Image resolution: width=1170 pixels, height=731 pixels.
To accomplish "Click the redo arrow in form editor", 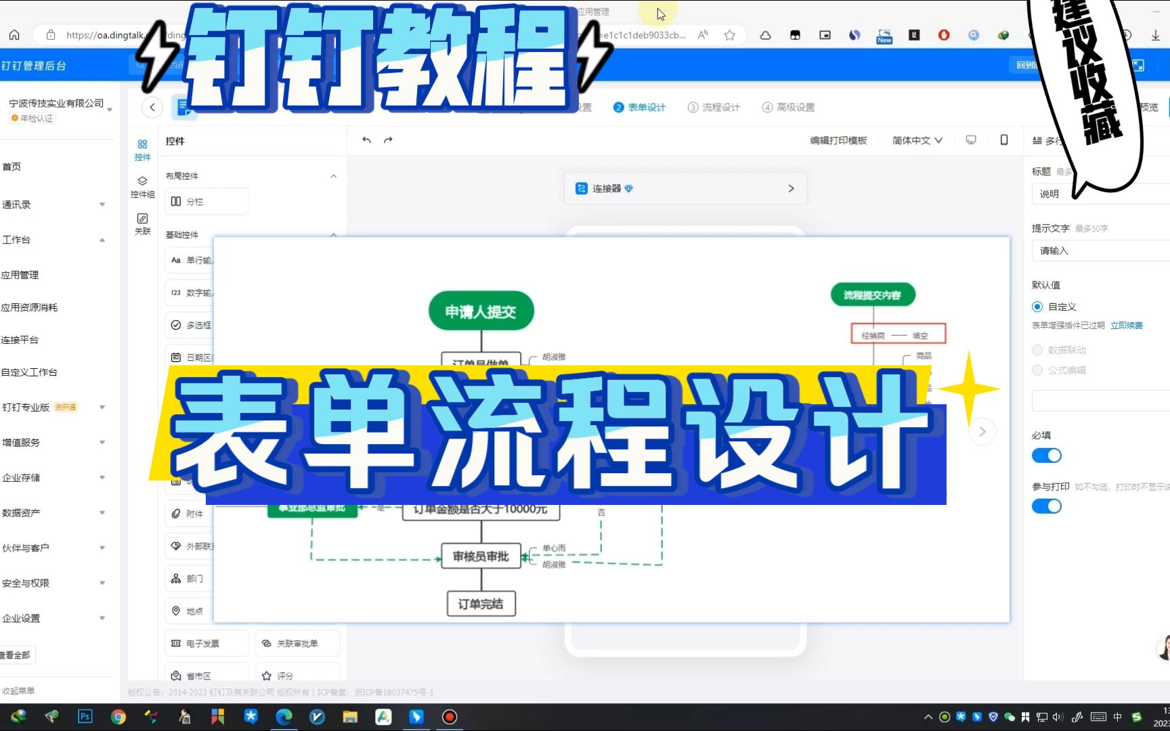I will 388,140.
